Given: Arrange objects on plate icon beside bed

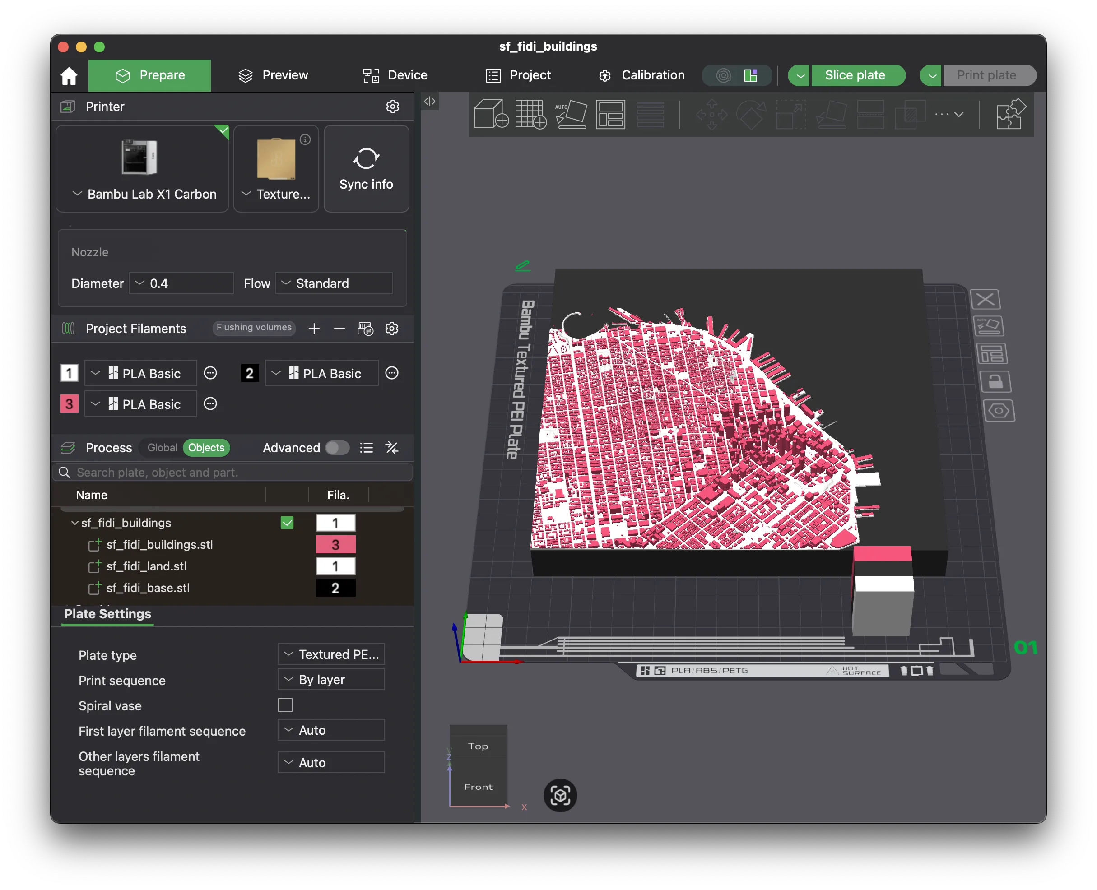Looking at the screenshot, I should coord(992,354).
